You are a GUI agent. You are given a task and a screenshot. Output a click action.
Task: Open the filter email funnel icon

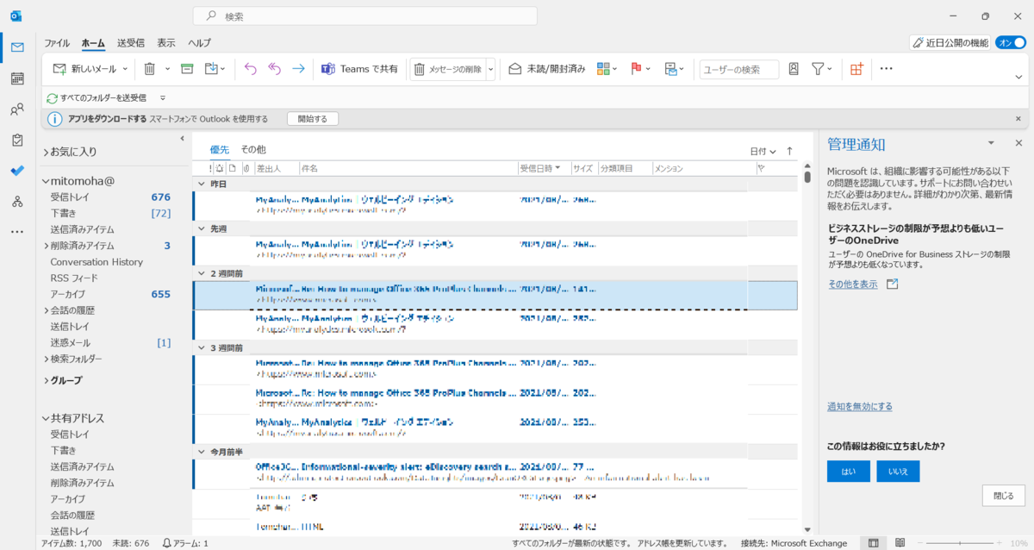[x=818, y=69]
